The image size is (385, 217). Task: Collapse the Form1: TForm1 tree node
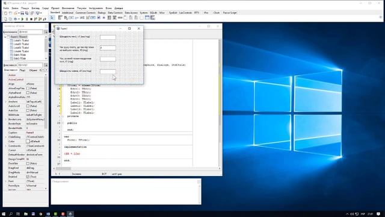(x=5, y=37)
